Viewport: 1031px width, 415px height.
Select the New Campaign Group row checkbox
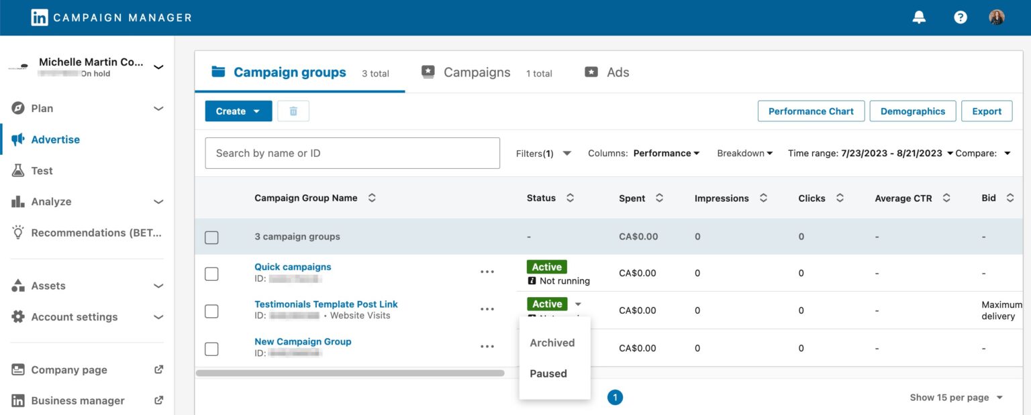211,349
